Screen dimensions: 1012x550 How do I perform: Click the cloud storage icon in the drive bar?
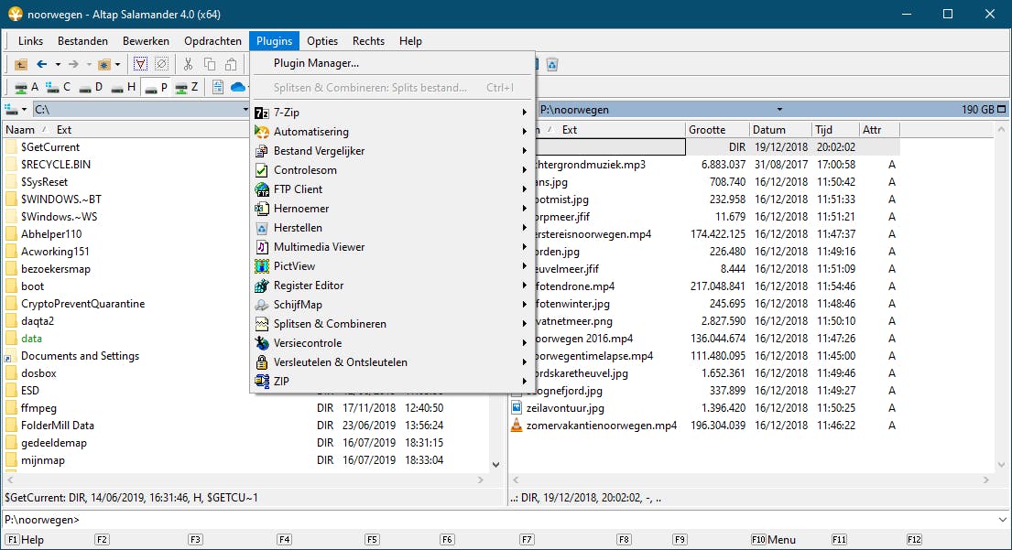[239, 87]
